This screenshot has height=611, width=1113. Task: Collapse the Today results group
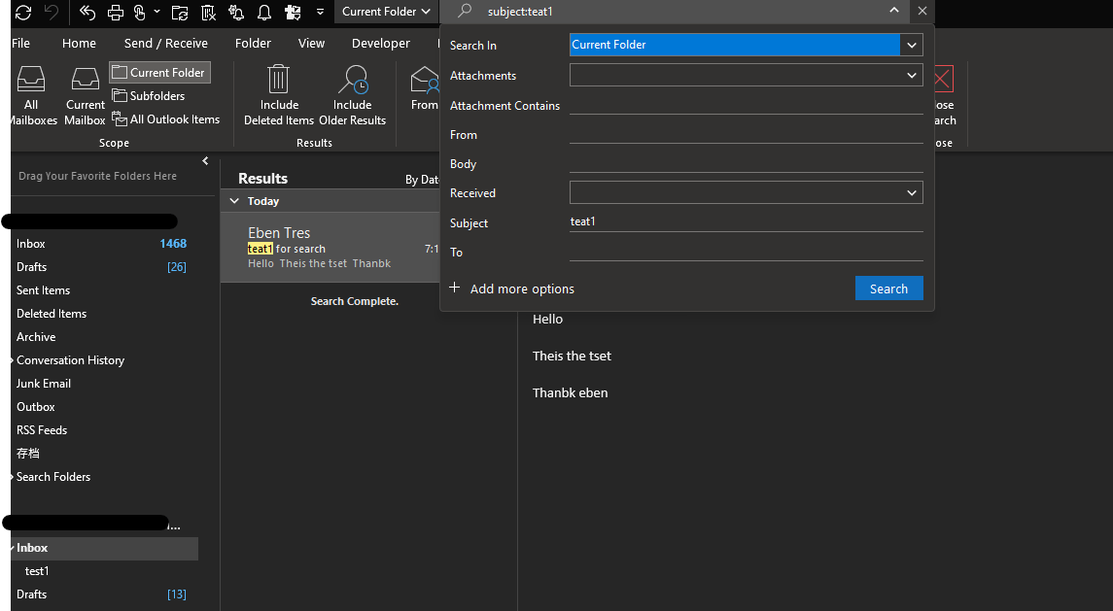coord(234,201)
